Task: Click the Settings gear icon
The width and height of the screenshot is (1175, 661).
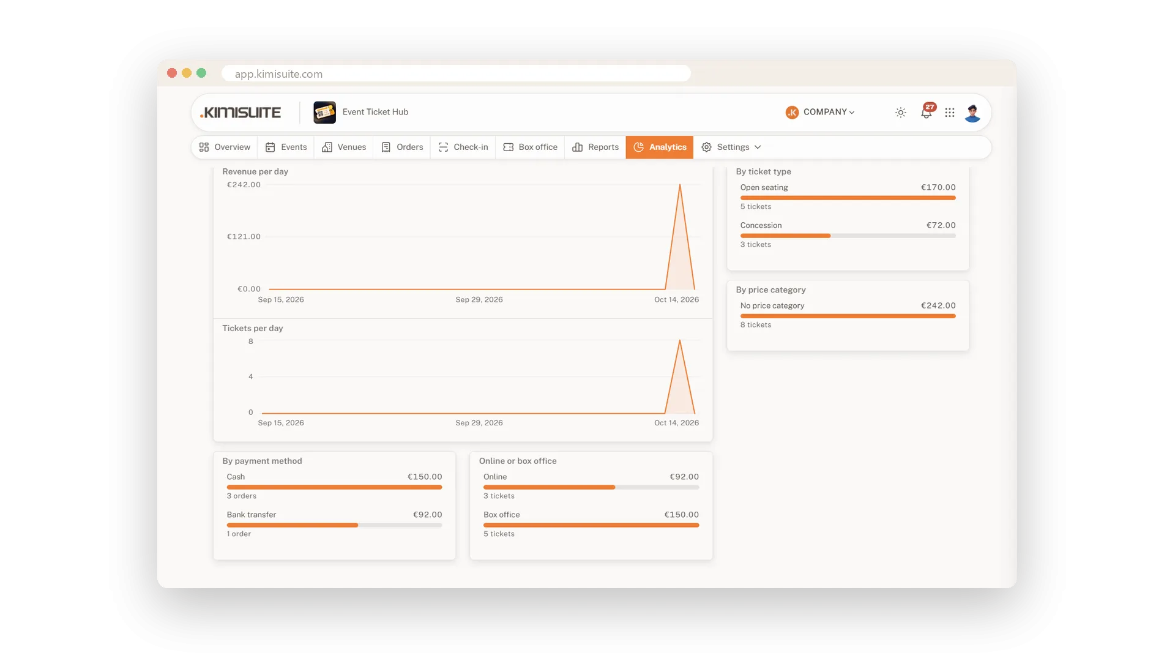Action: tap(706, 148)
